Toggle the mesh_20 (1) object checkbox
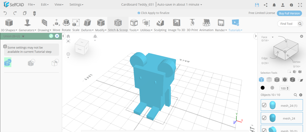 pyautogui.click(x=264, y=130)
